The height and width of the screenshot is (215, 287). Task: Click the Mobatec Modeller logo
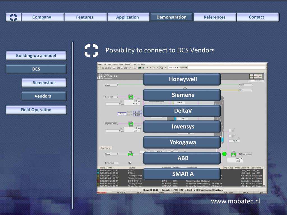click(x=107, y=76)
